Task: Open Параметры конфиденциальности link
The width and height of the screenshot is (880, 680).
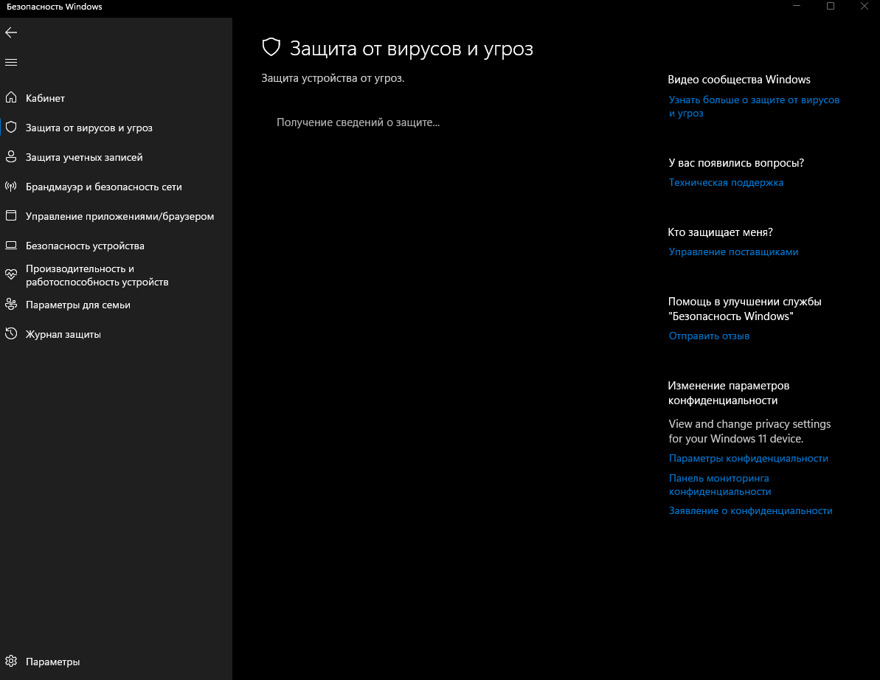Action: point(748,459)
